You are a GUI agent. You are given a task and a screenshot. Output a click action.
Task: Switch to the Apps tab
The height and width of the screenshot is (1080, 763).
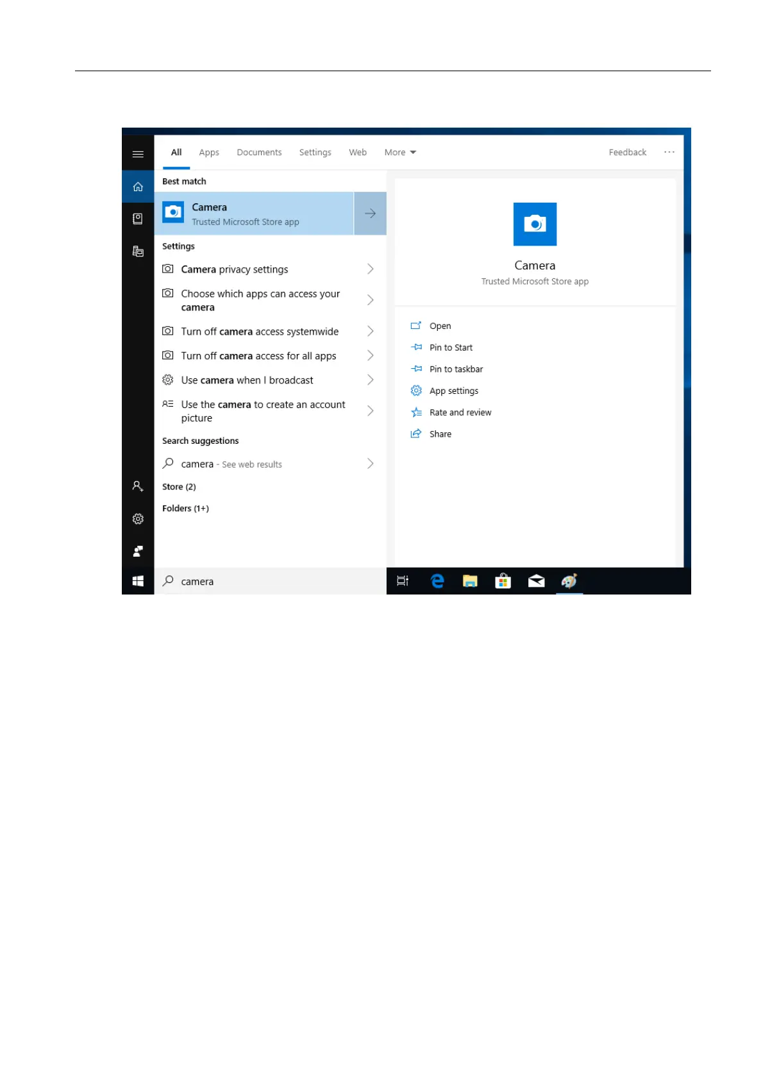click(209, 152)
